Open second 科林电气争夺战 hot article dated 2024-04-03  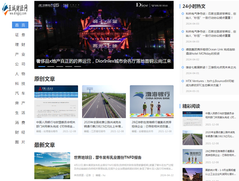tap(211, 33)
